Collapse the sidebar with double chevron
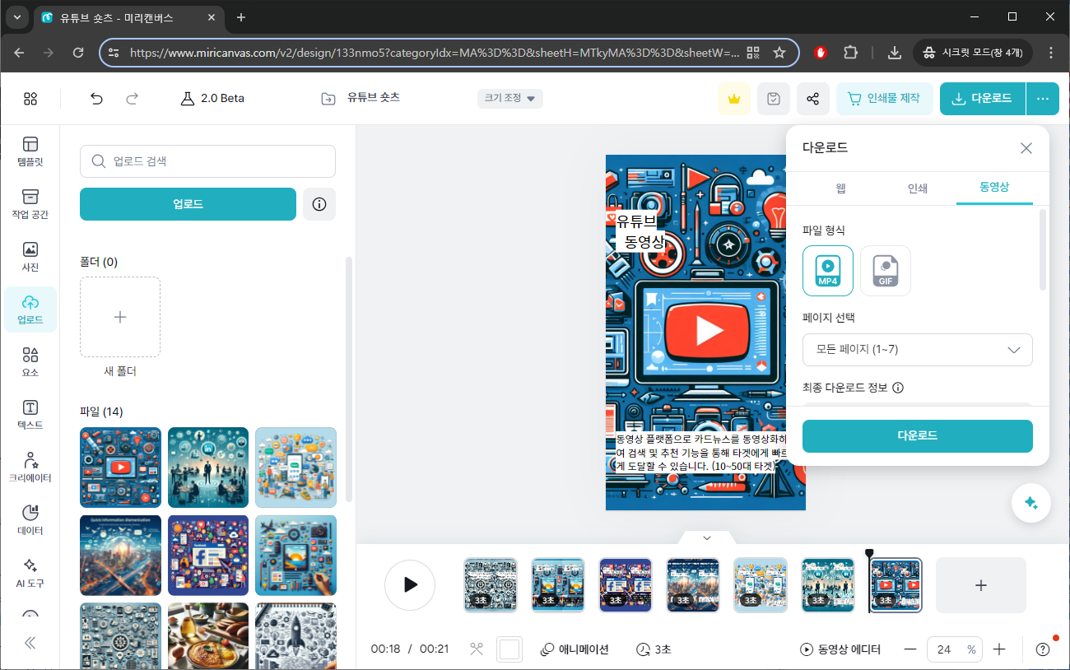Viewport: 1070px width, 670px height. [x=30, y=643]
